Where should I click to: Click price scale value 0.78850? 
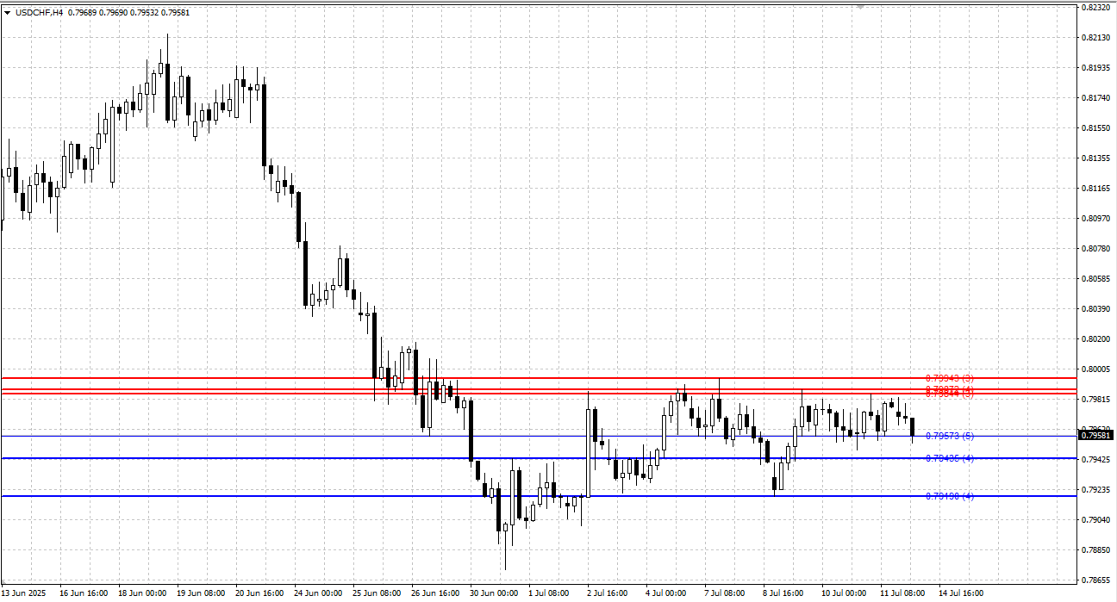[1096, 550]
